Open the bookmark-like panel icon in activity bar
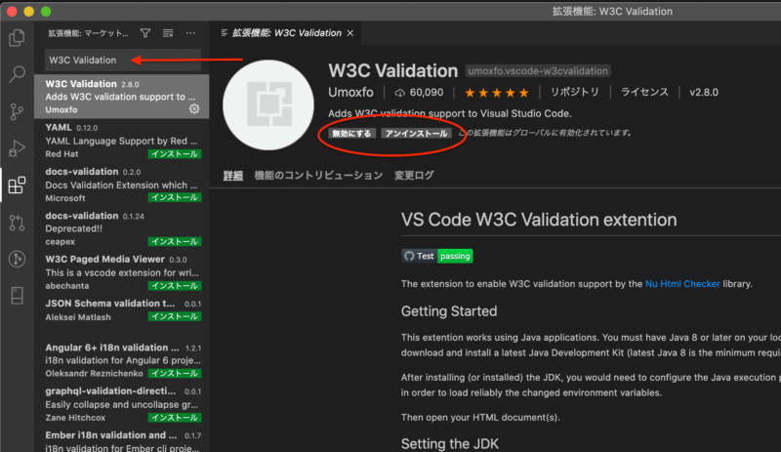The image size is (781, 452). coord(17,296)
